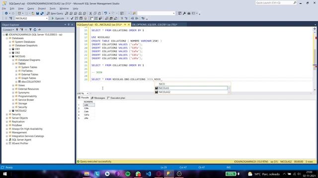Click the Results to Grid toolbar icon

coord(111,18)
